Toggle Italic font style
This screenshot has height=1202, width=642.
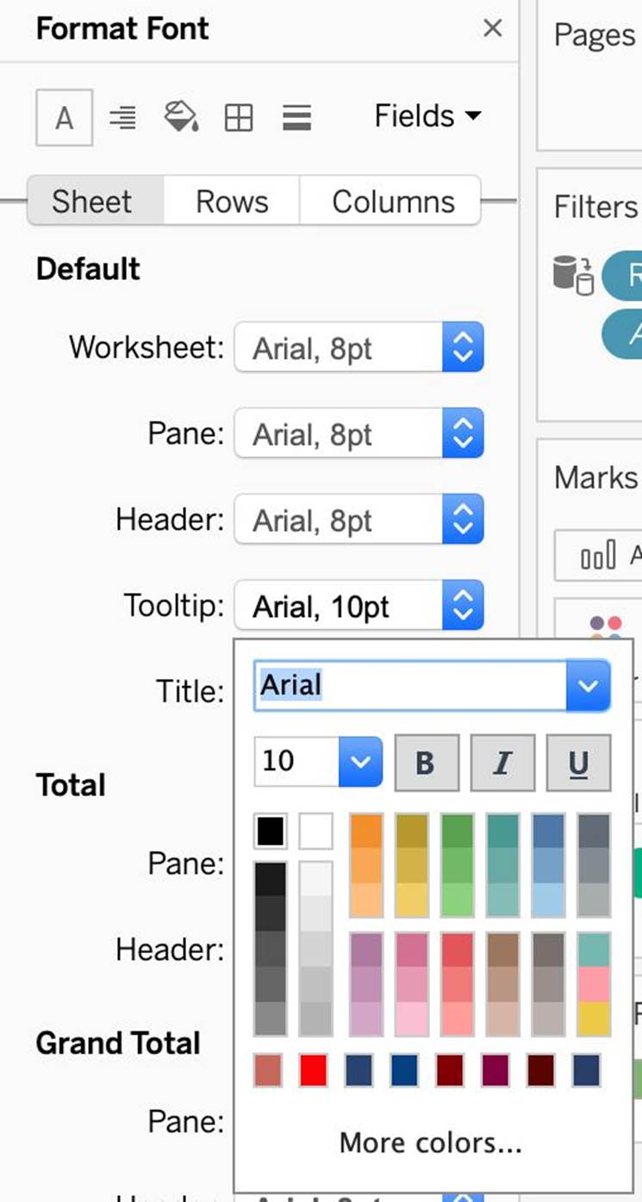pos(502,763)
